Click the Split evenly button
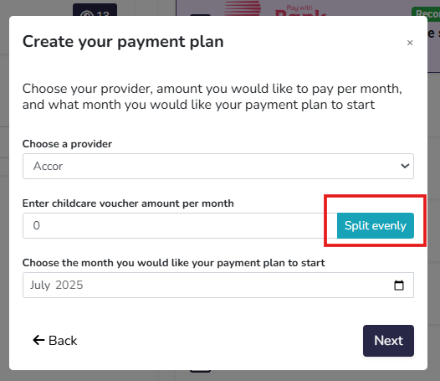This screenshot has width=440, height=381. (x=376, y=225)
